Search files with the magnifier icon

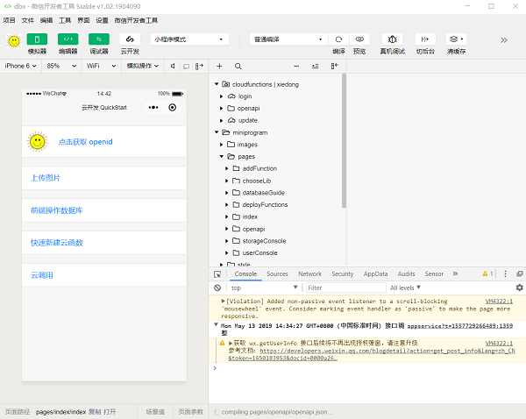pos(238,66)
